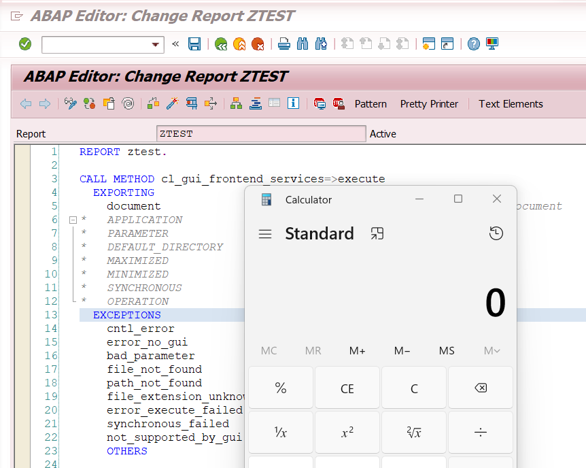
Task: Click the Display/Change toggle pencil icon
Action: pyautogui.click(x=70, y=103)
